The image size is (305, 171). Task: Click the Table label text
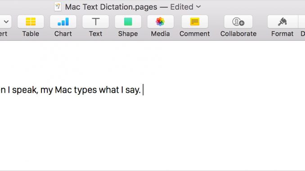click(31, 34)
